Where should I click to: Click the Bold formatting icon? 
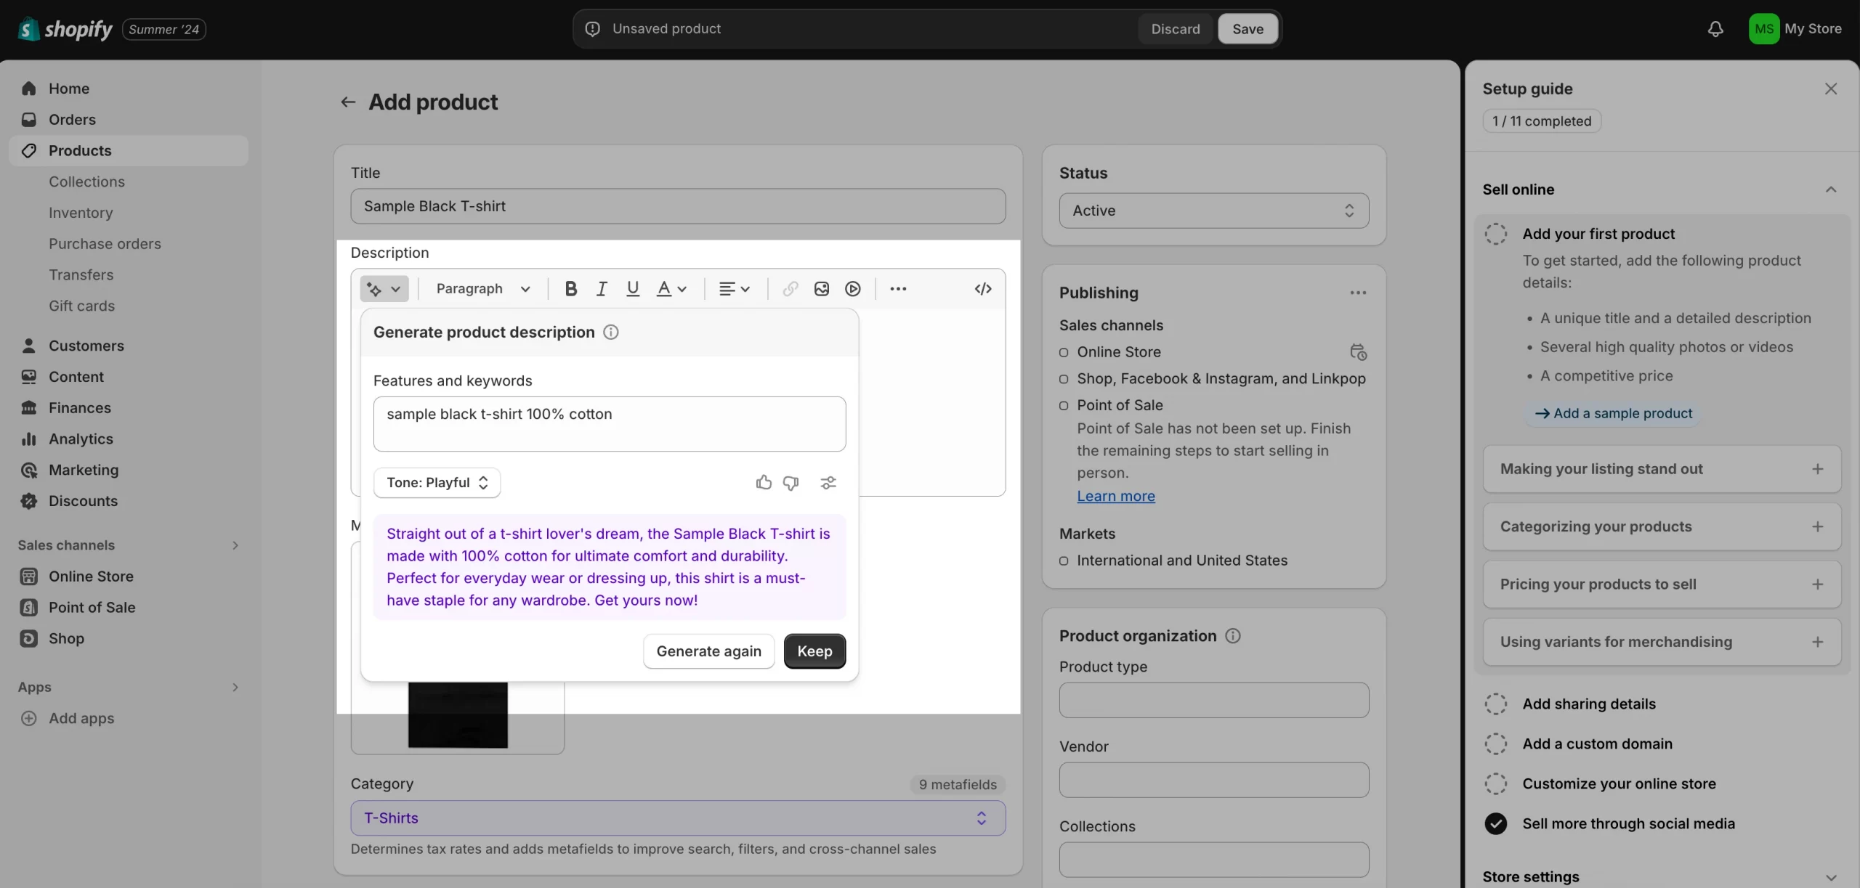coord(570,288)
